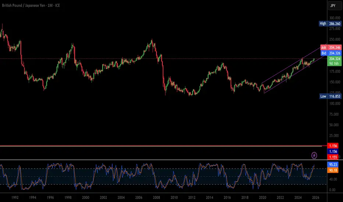The image size is (343, 202).
Task: Click the 2016 label on time axis
Action: (x=227, y=198)
